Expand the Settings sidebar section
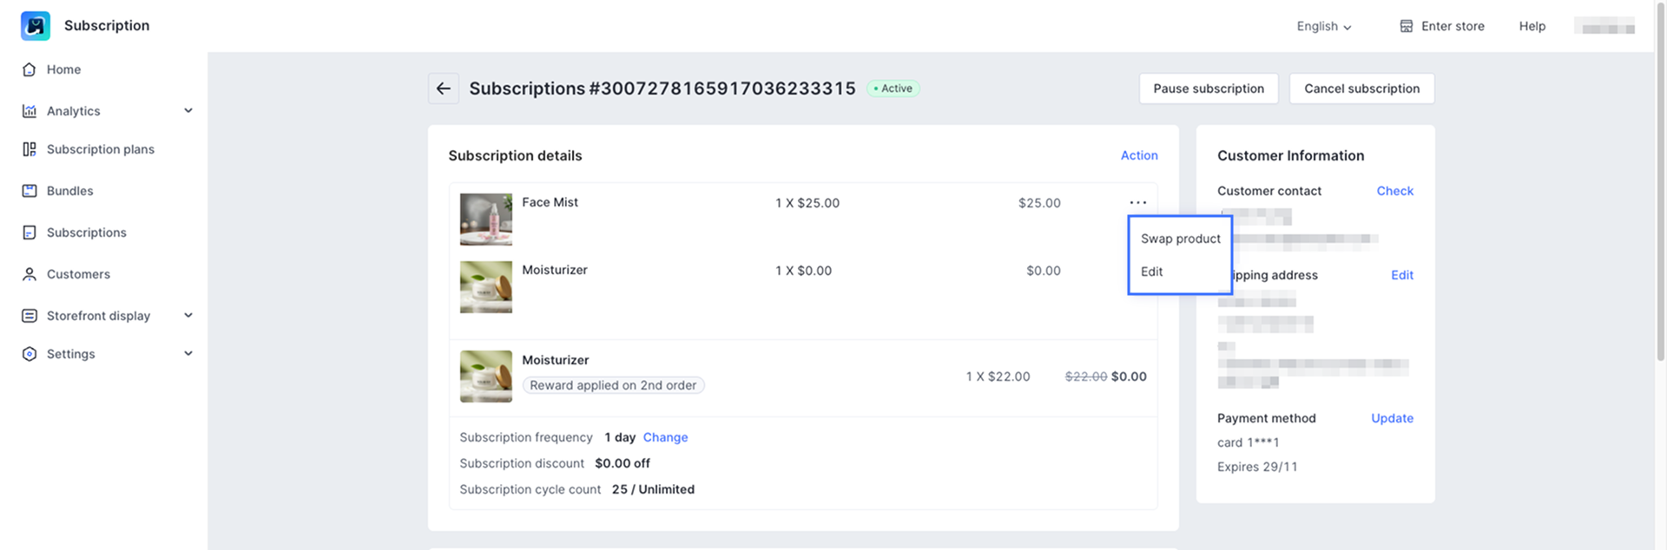This screenshot has width=1667, height=550. [x=188, y=354]
